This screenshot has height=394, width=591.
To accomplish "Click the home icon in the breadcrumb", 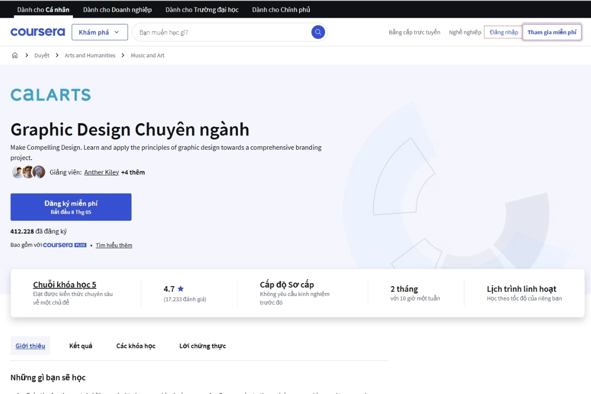I will click(x=15, y=55).
